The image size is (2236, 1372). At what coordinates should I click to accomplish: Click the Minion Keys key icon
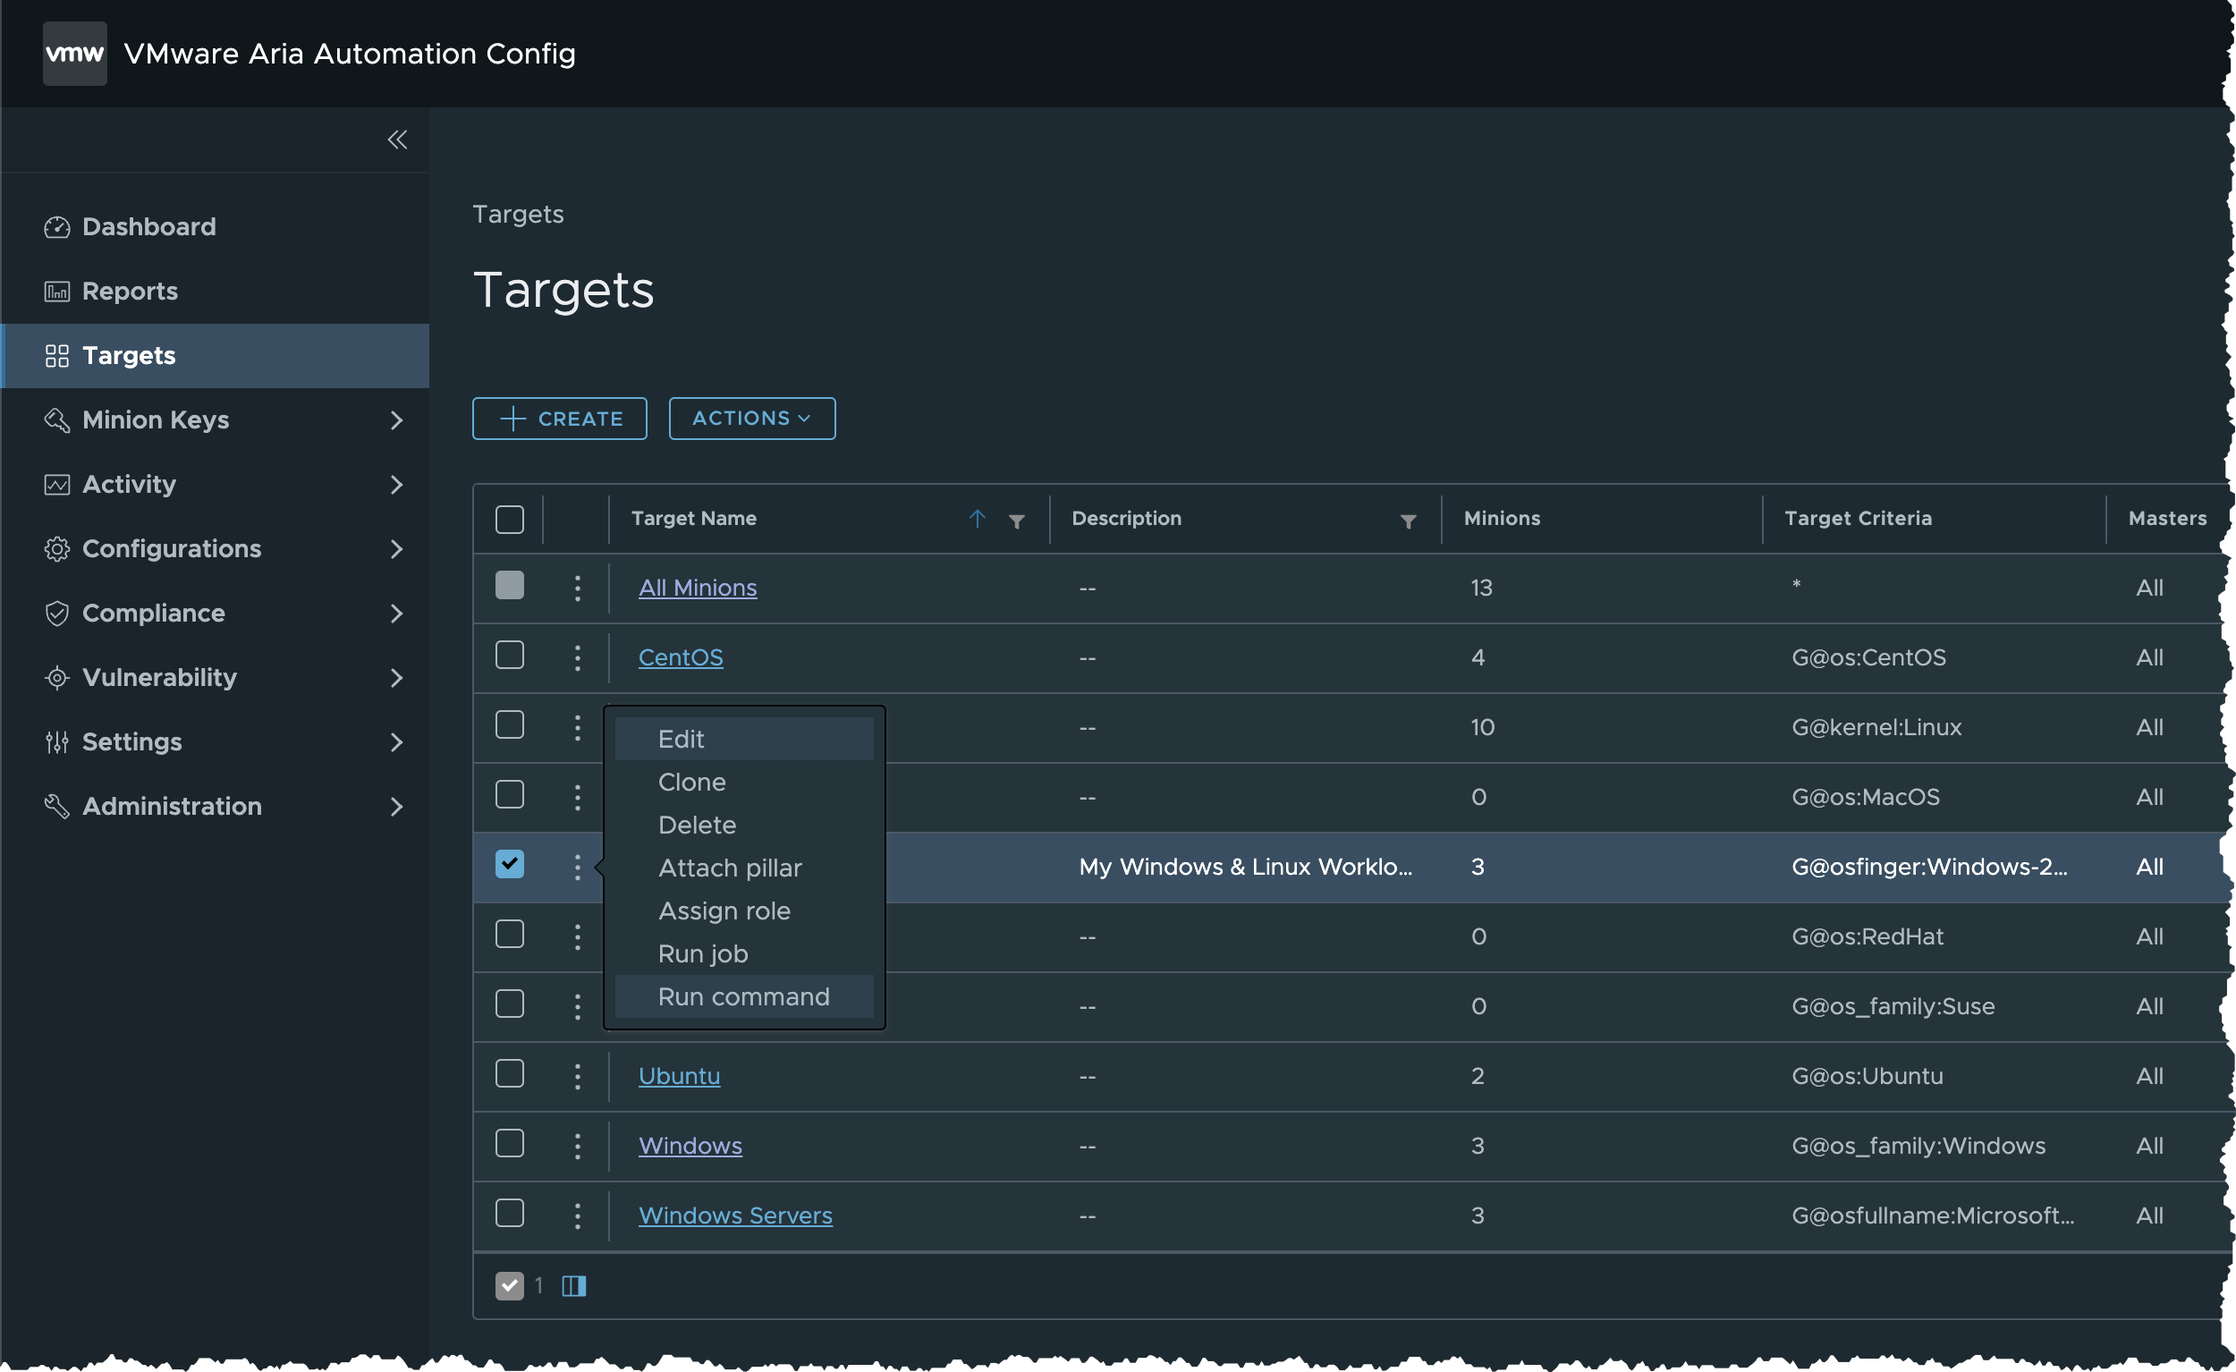(56, 420)
